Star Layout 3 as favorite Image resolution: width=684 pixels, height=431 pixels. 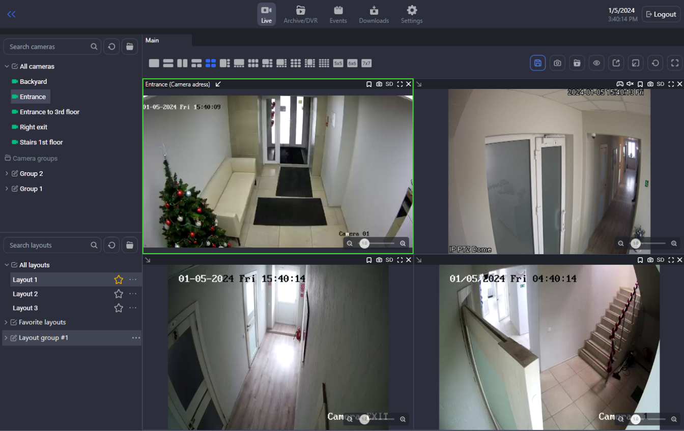click(x=119, y=308)
